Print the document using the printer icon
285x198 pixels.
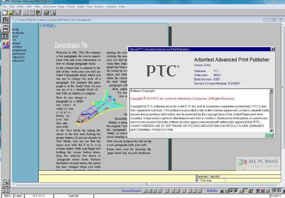click(46, 12)
